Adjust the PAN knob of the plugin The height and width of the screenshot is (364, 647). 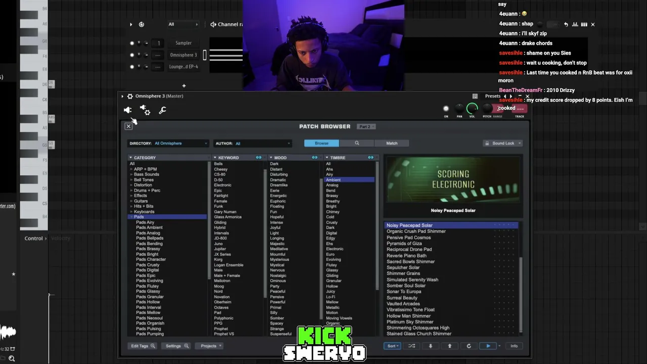tap(459, 108)
